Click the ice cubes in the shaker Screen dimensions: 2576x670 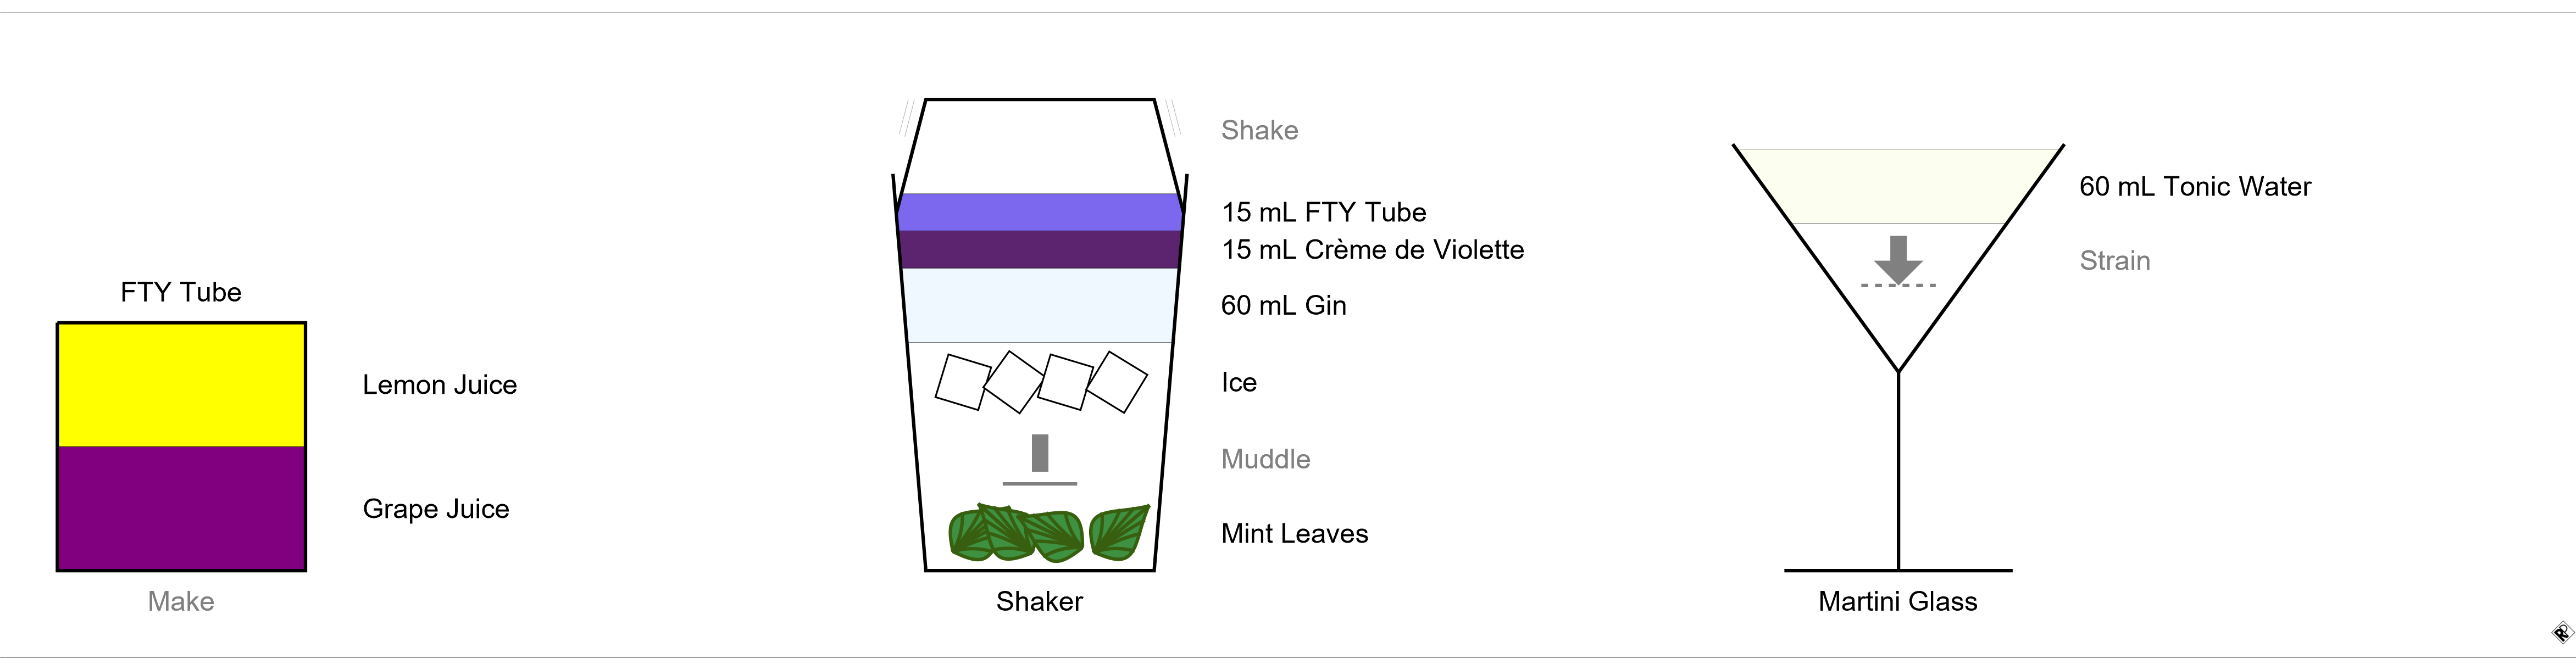click(1041, 382)
